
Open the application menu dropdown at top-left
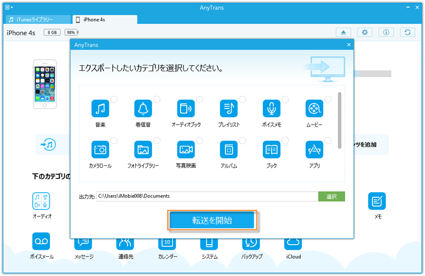9,7
